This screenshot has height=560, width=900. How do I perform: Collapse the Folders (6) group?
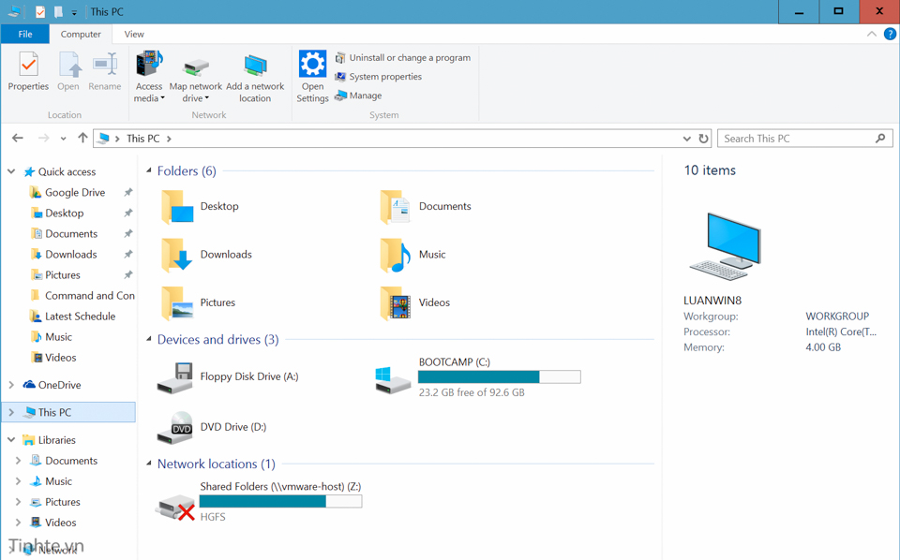pyautogui.click(x=149, y=170)
